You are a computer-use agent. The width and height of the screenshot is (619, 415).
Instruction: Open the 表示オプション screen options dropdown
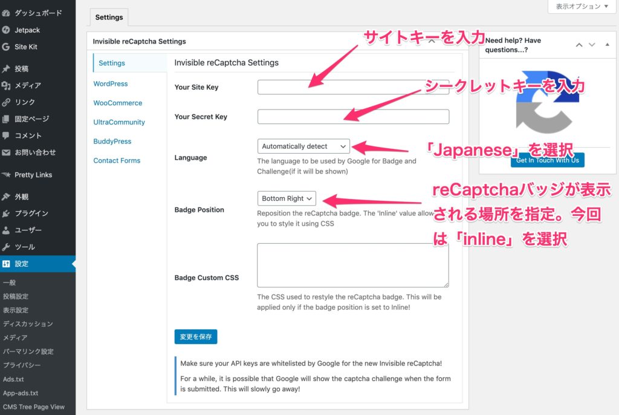click(x=582, y=6)
